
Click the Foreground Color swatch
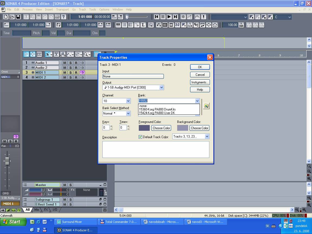(x=144, y=128)
